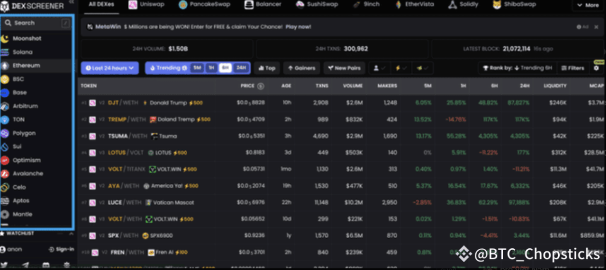Click the SPX6900 token logo

[x=145, y=236]
